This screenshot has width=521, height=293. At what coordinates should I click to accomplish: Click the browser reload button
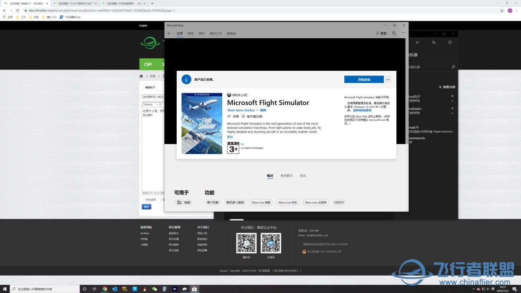pos(17,10)
